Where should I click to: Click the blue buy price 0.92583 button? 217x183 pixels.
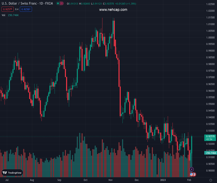coord(26,9)
